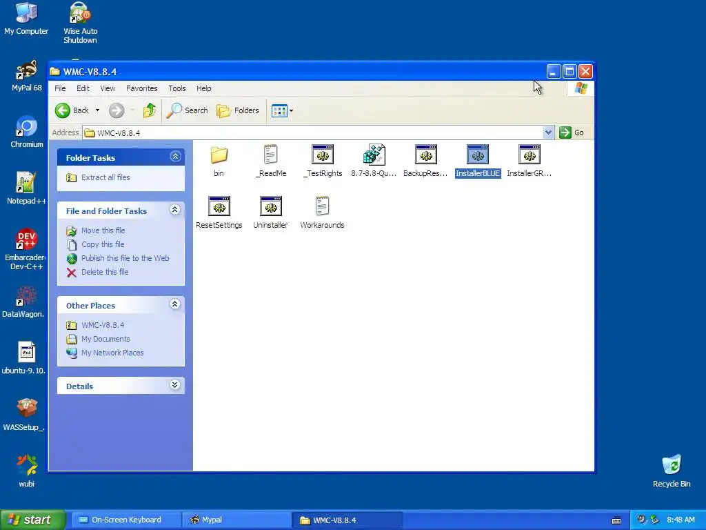706x530 pixels.
Task: Open the Favorites menu
Action: 142,88
